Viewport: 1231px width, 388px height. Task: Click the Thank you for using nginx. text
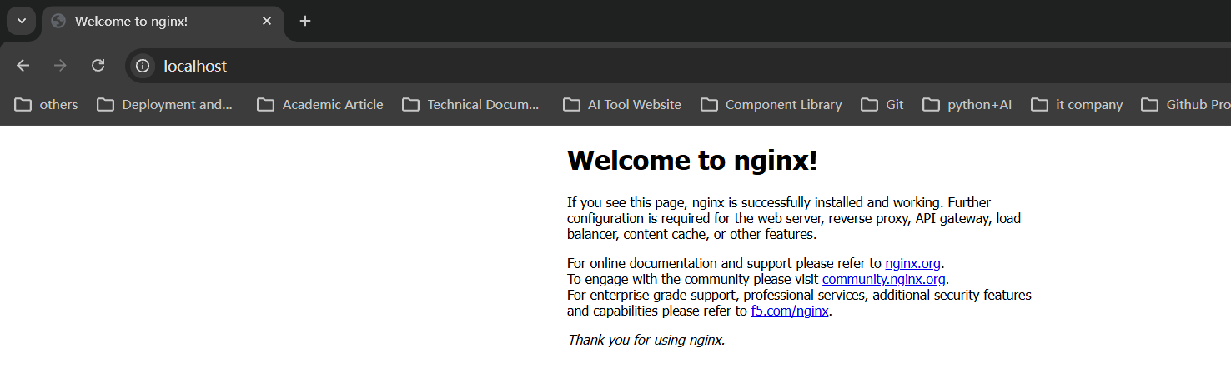pyautogui.click(x=646, y=340)
